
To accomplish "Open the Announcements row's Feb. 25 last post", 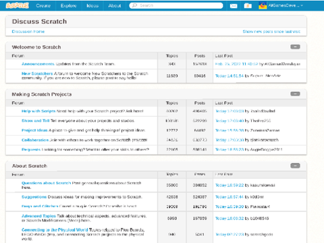I will [237, 64].
